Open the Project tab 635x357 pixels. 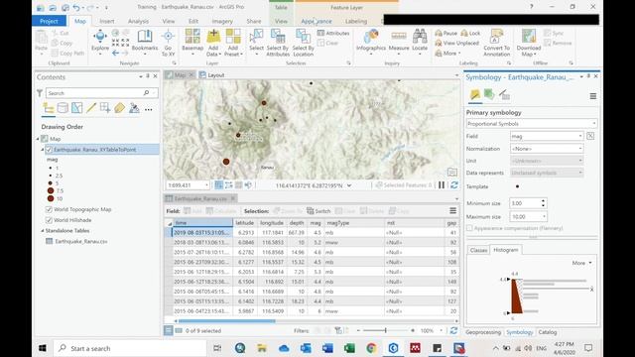[x=49, y=21]
